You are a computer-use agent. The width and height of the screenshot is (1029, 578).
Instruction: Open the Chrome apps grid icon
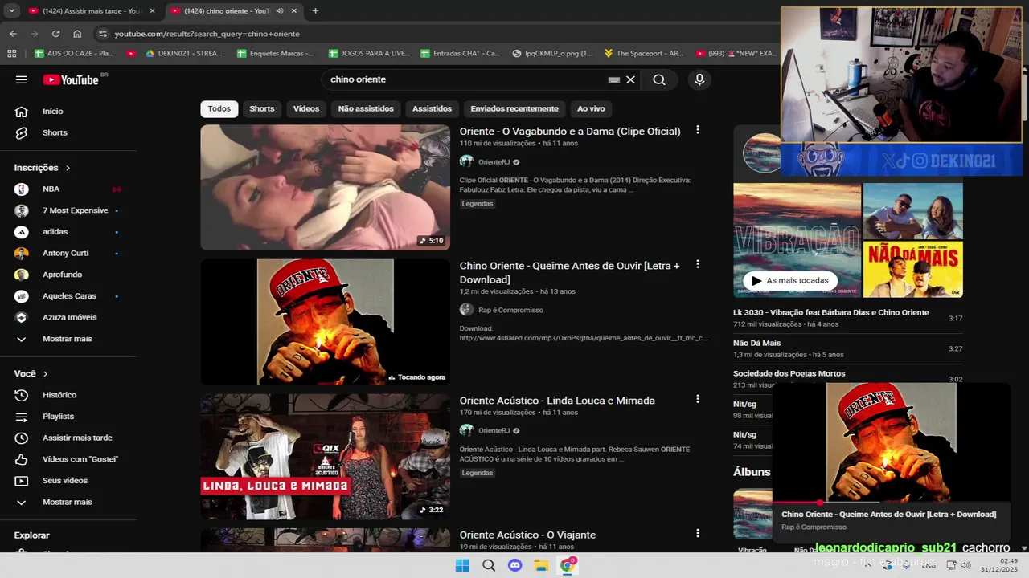click(11, 53)
